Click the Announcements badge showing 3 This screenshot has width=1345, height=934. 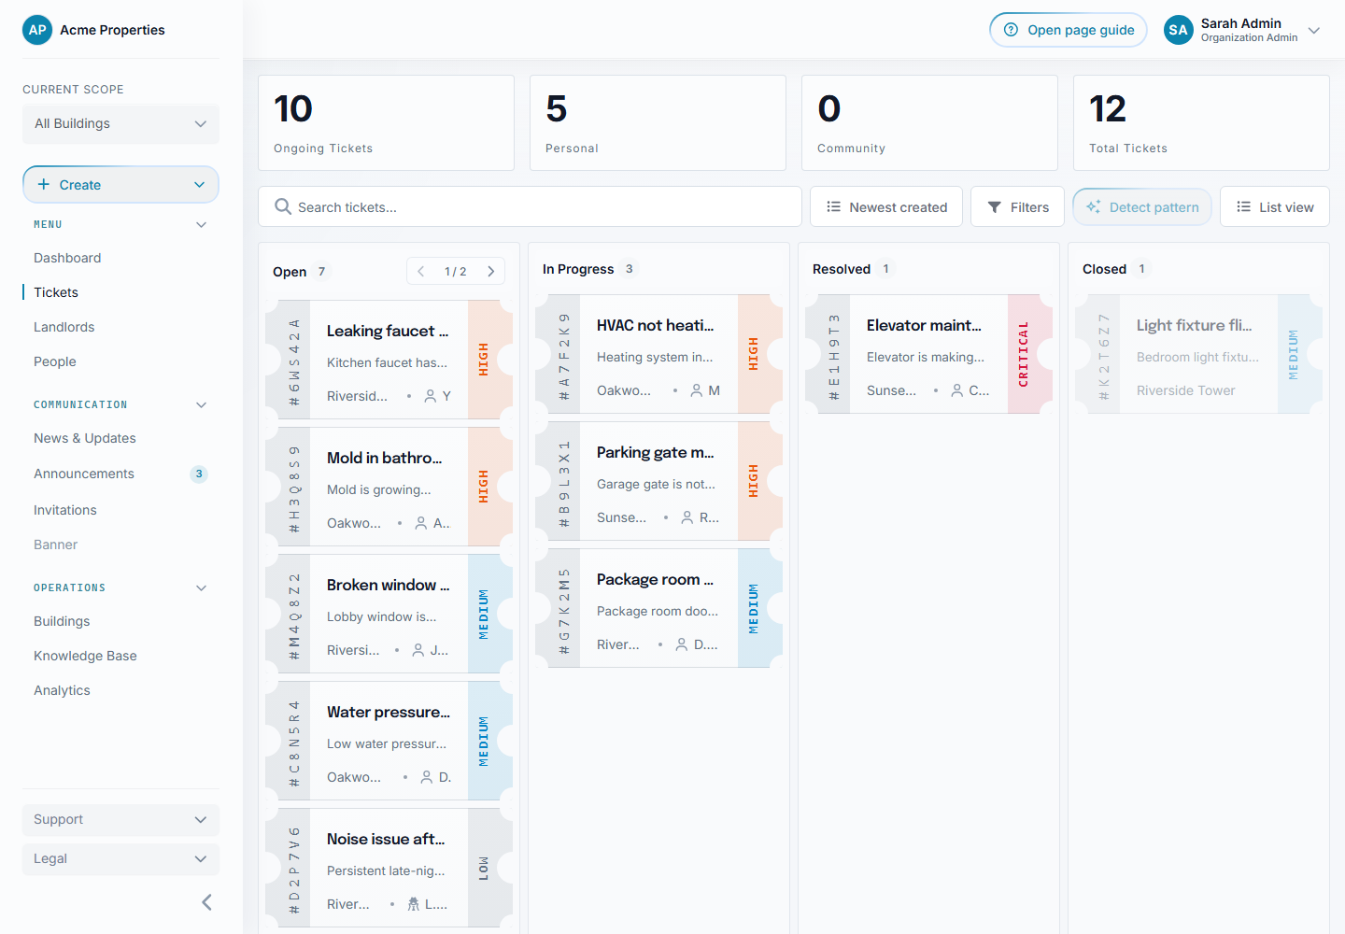point(199,474)
